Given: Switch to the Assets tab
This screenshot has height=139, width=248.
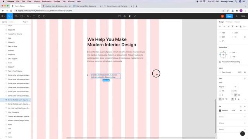Looking at the screenshot, I should [11, 22].
